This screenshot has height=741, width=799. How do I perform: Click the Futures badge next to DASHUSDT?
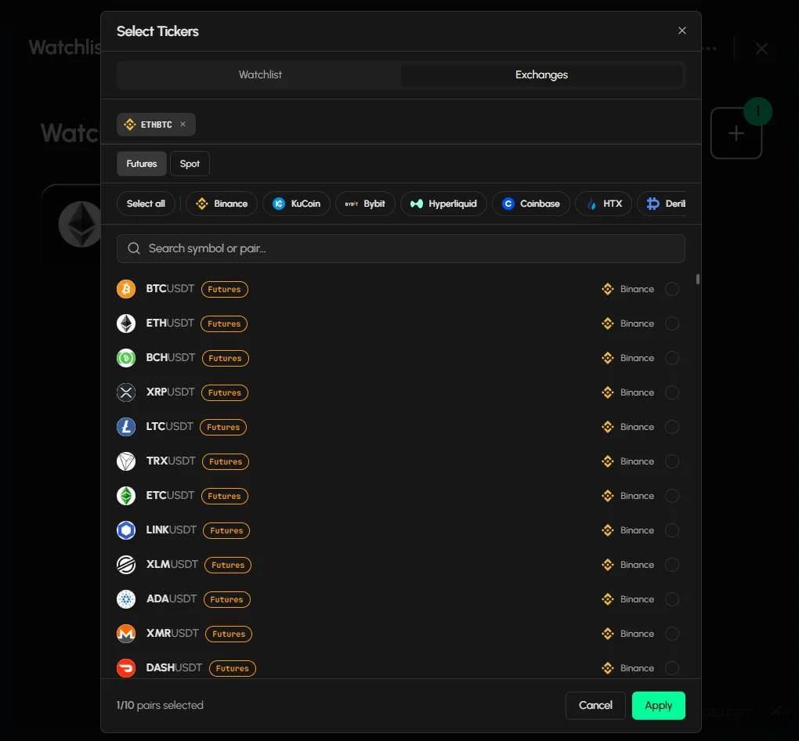coord(233,668)
